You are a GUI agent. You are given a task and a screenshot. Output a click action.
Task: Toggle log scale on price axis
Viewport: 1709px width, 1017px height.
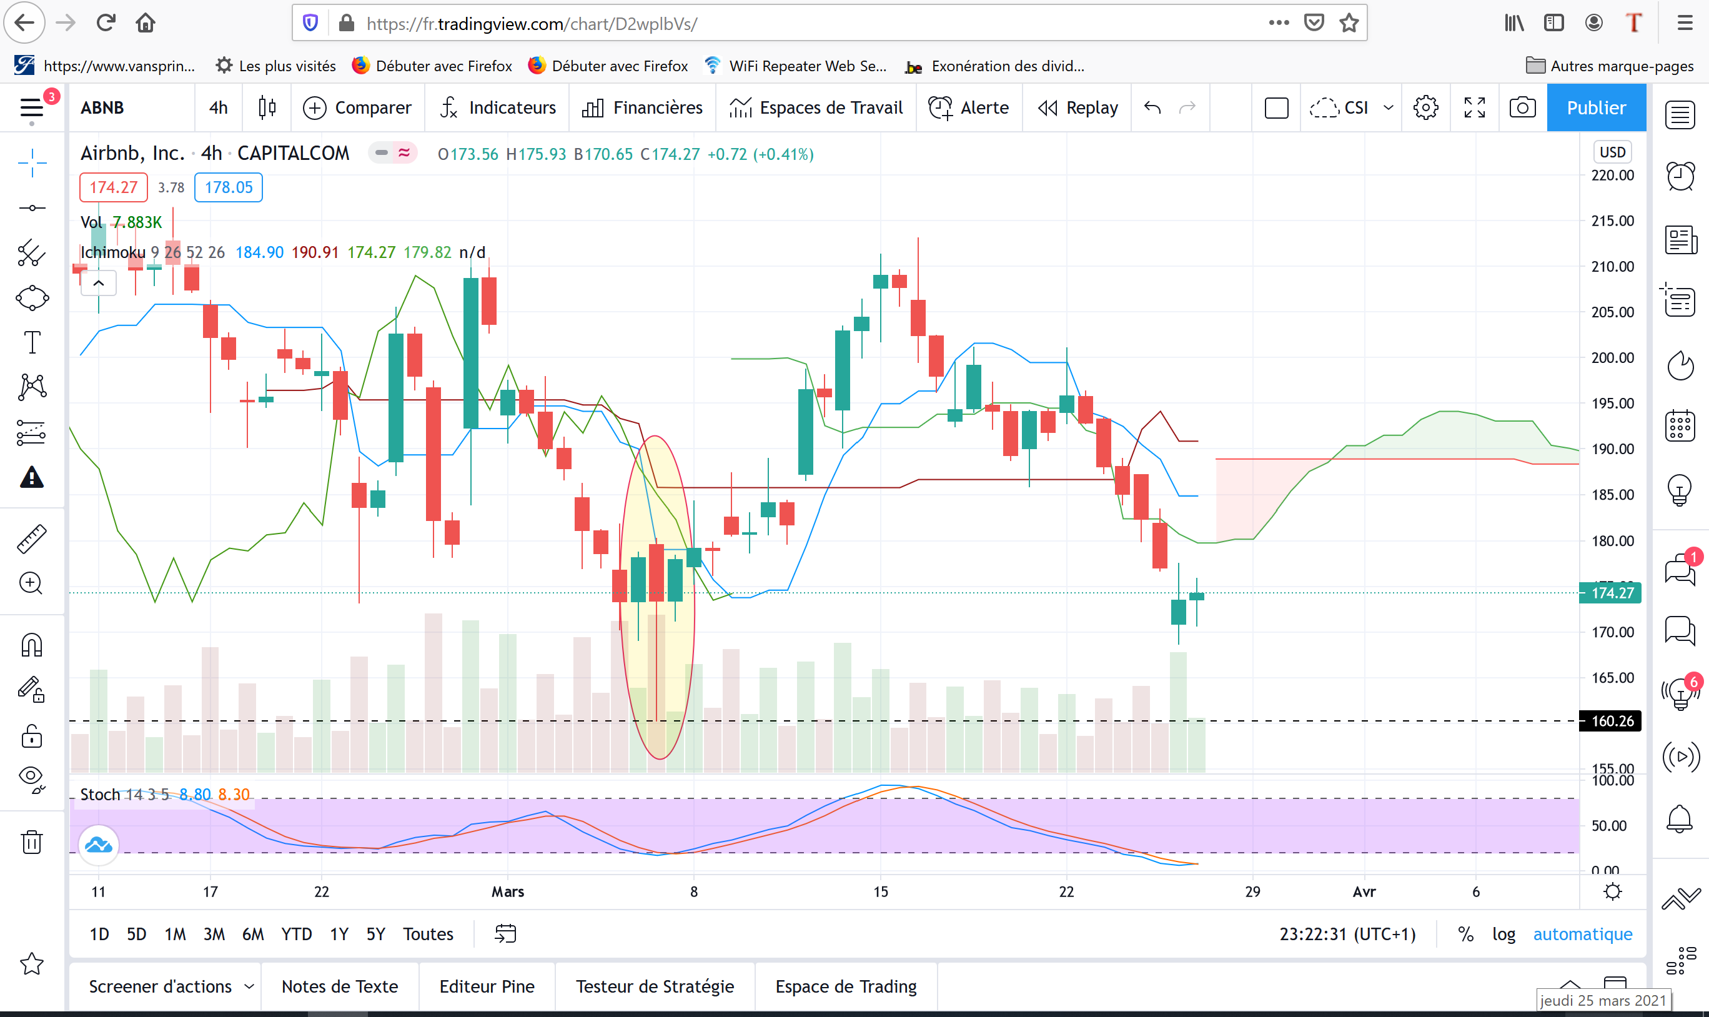coord(1503,934)
